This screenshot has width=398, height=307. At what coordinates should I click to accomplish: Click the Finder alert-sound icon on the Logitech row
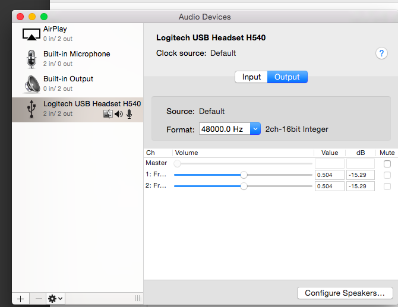click(108, 114)
